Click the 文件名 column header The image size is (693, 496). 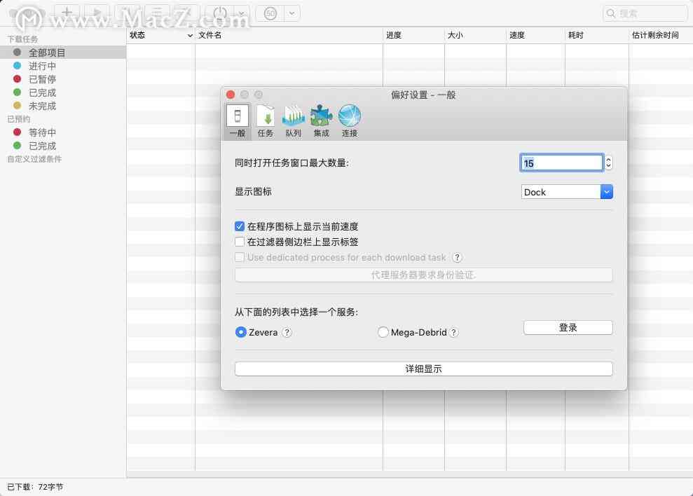tap(289, 35)
